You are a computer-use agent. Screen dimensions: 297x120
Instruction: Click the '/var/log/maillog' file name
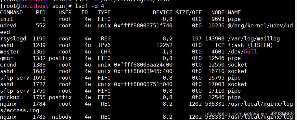[x=254, y=39]
